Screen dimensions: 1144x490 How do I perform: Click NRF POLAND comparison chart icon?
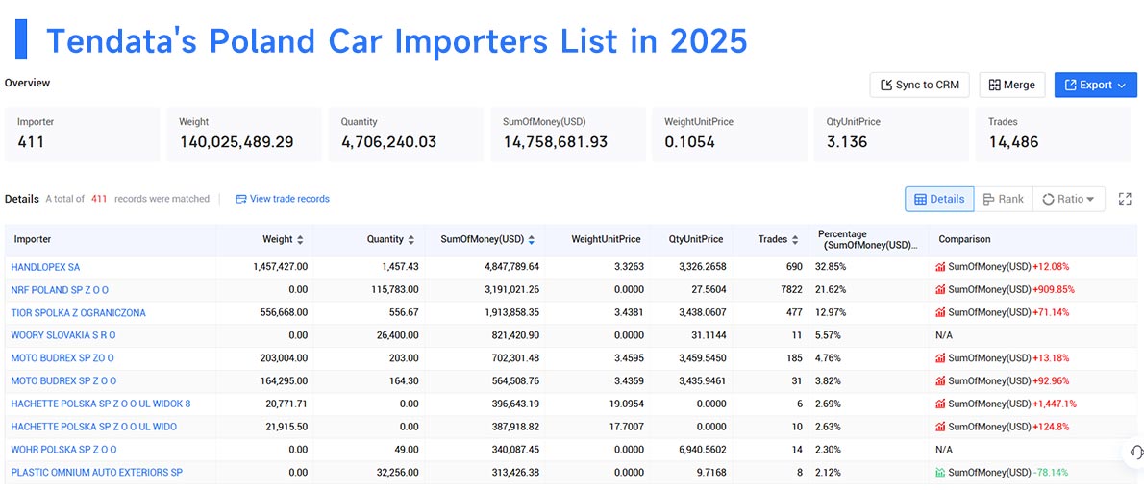click(x=940, y=289)
